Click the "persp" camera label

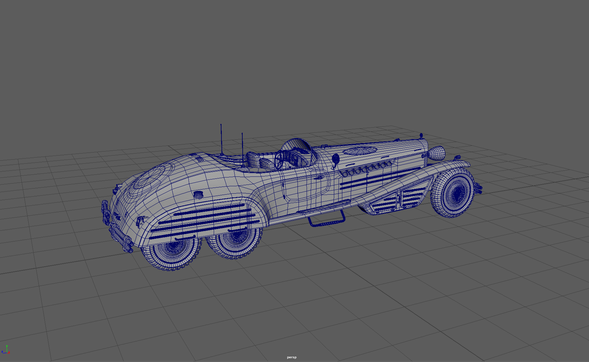292,357
